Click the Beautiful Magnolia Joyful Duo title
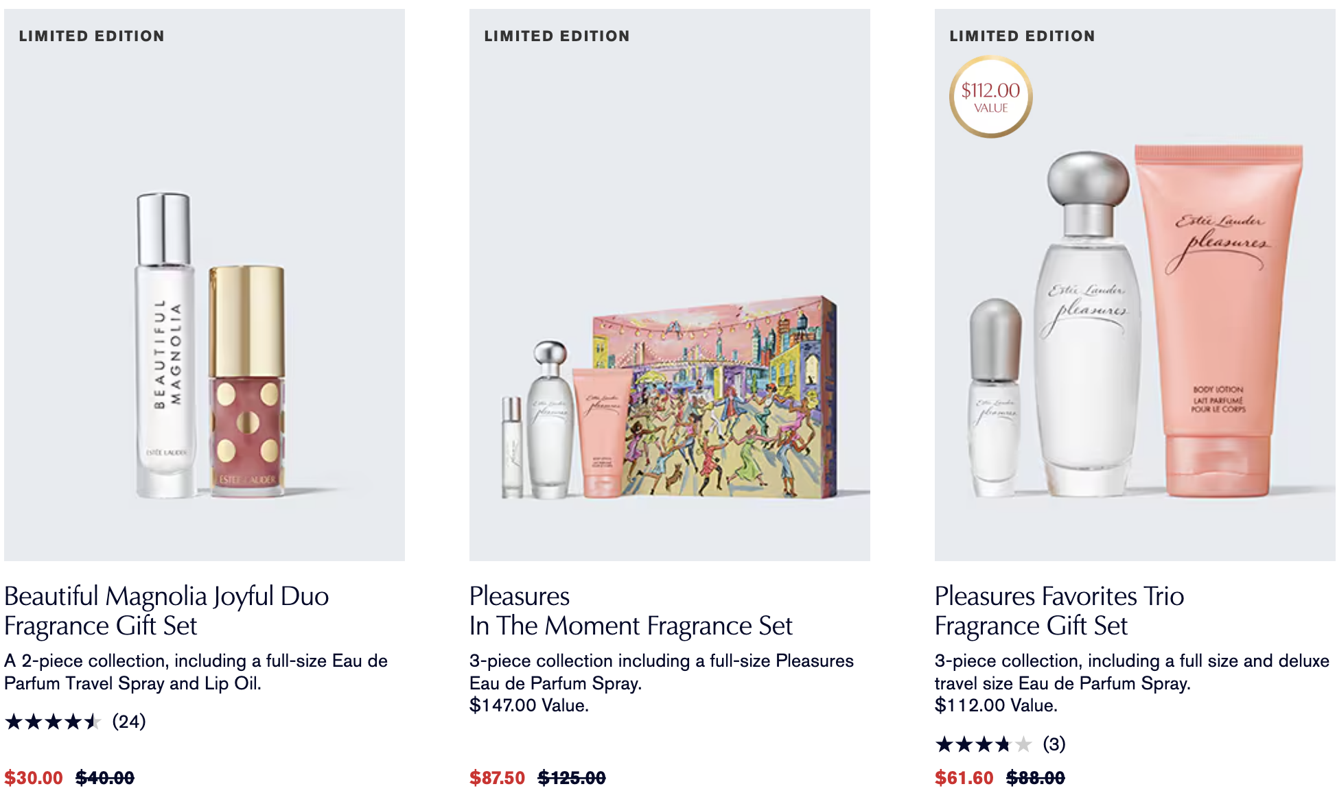The height and width of the screenshot is (793, 1337). 166,611
